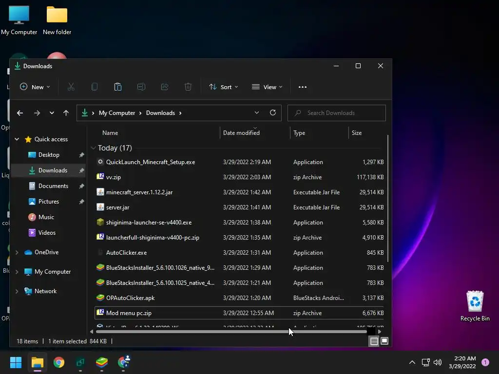Select Downloads in the navigation pane
The height and width of the screenshot is (374, 499).
click(48, 170)
